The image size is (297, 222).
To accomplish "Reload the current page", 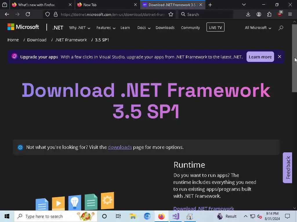I will 28,14.
